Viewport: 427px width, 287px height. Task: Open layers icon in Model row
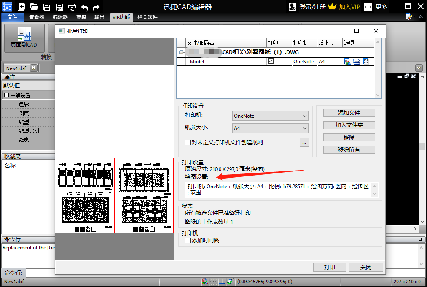(357, 62)
